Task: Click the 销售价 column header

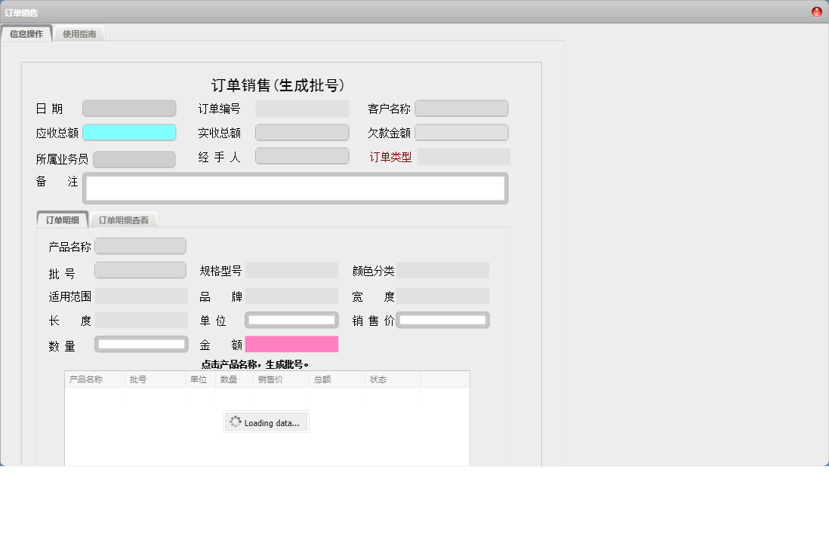Action: pyautogui.click(x=282, y=379)
